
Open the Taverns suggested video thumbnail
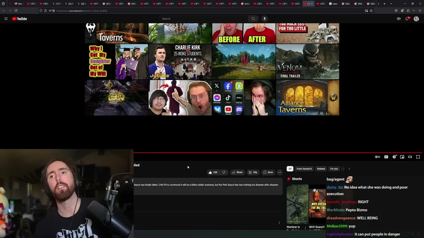tap(116, 33)
